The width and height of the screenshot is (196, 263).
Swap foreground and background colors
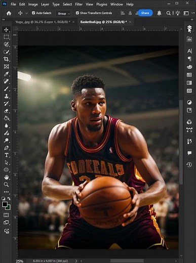coord(9,199)
